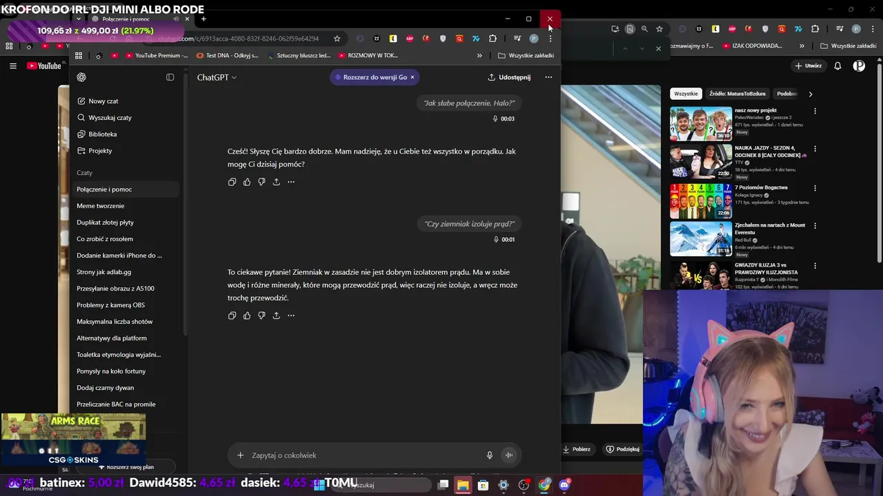The image size is (883, 496).
Task: Share the potato insulator response
Action: [x=276, y=316]
